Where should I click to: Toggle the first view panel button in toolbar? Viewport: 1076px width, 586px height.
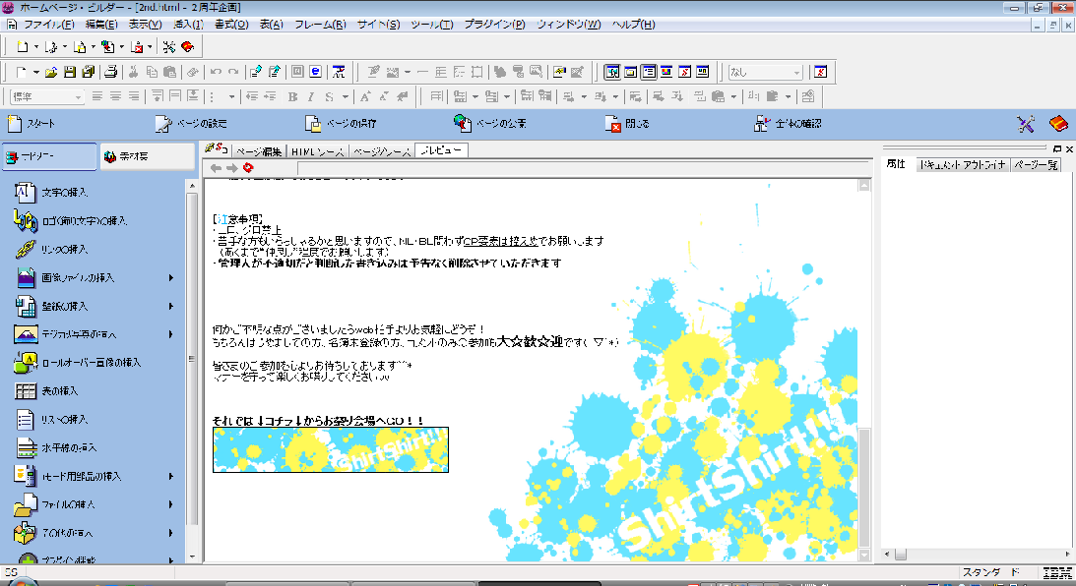pos(612,72)
